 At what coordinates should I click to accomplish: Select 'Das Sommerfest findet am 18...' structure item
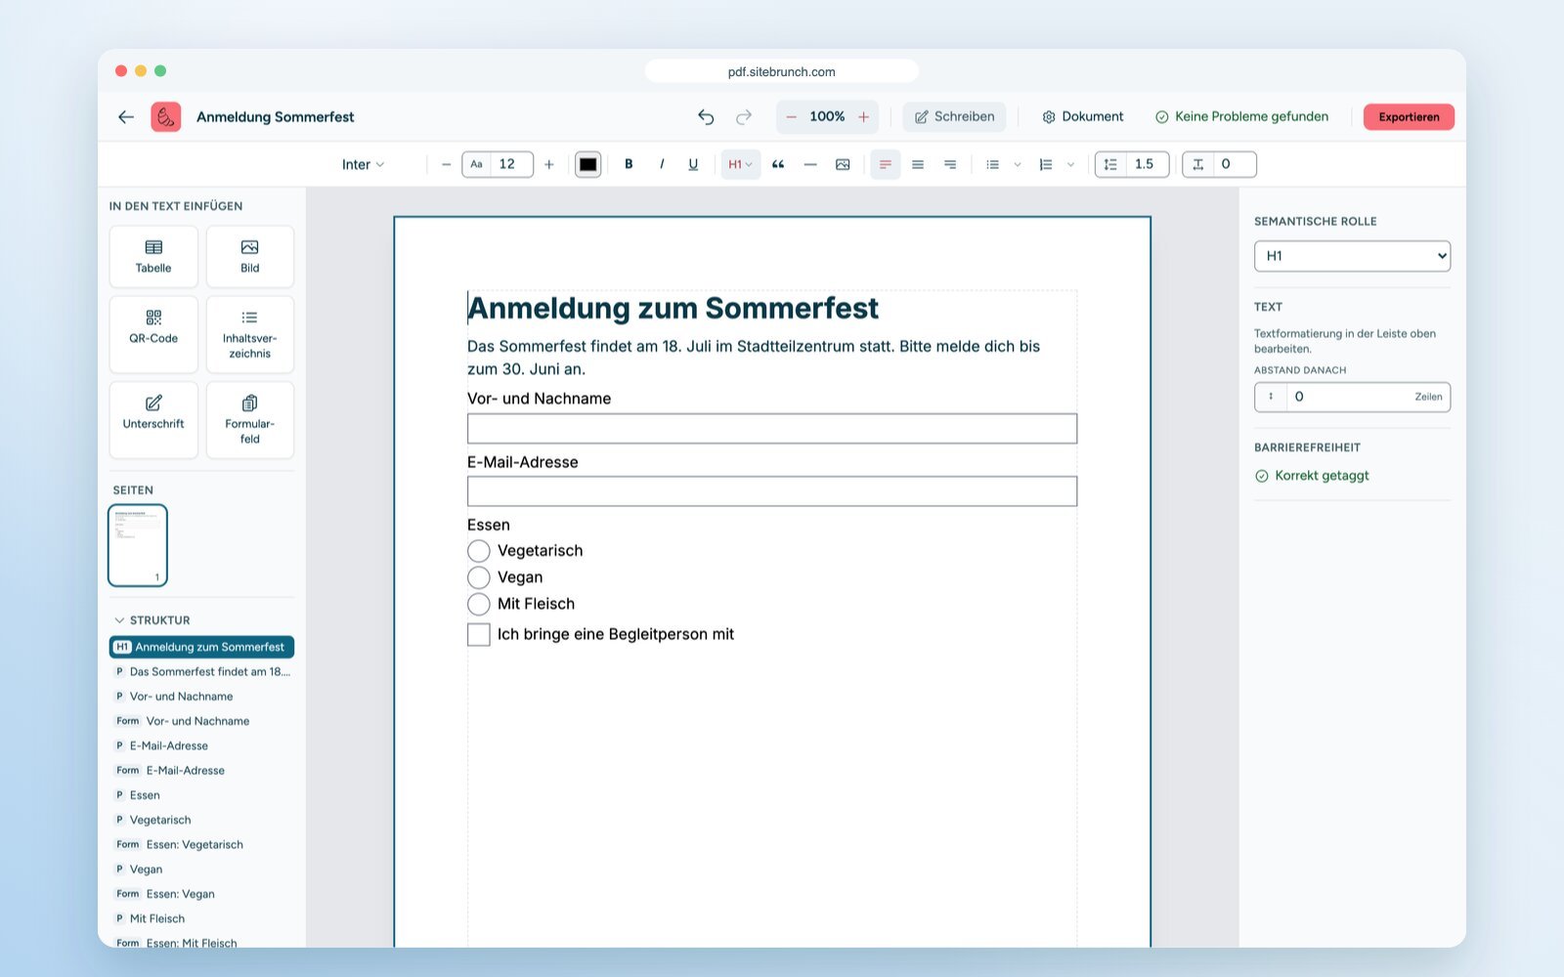tap(201, 672)
